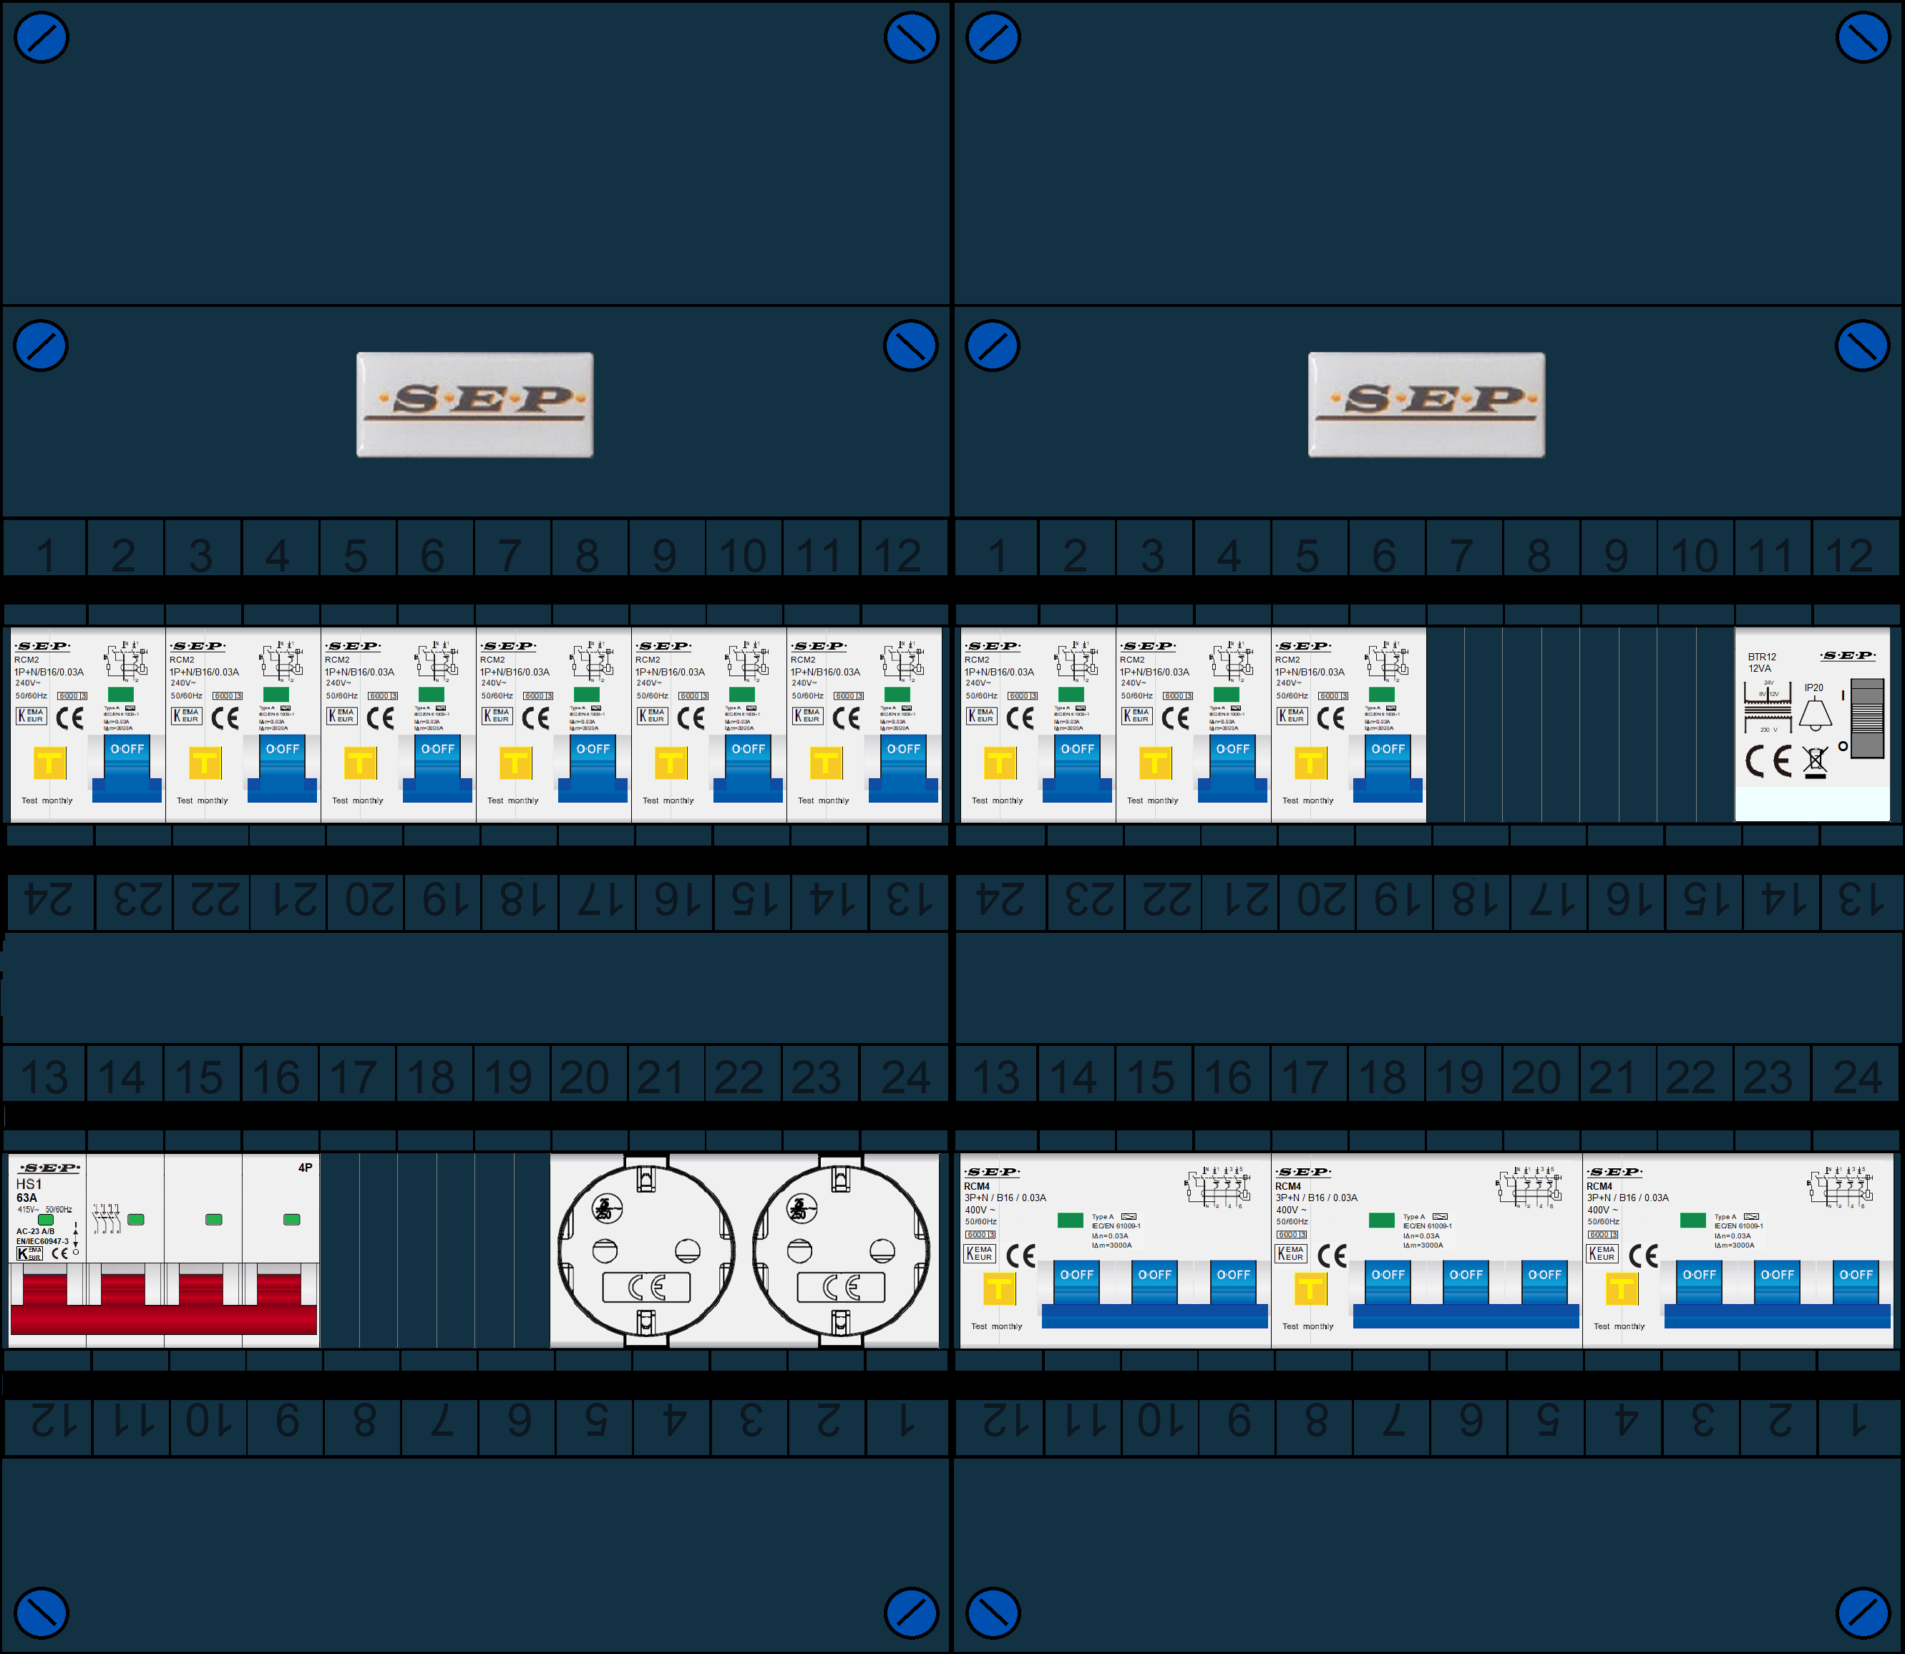Push yellow test button on right panel slot 3-4 RCM2 breaker
Image resolution: width=1905 pixels, height=1654 pixels.
point(1155,763)
